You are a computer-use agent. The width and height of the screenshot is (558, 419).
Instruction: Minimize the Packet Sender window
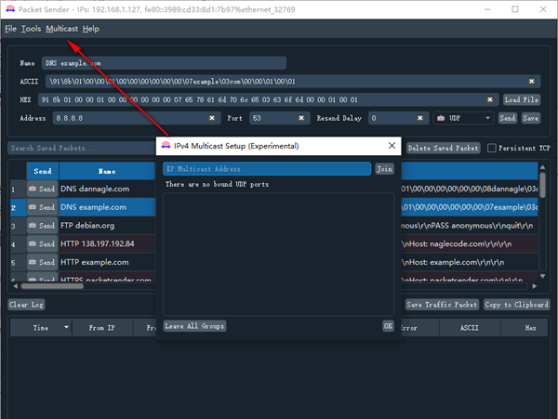(x=487, y=9)
